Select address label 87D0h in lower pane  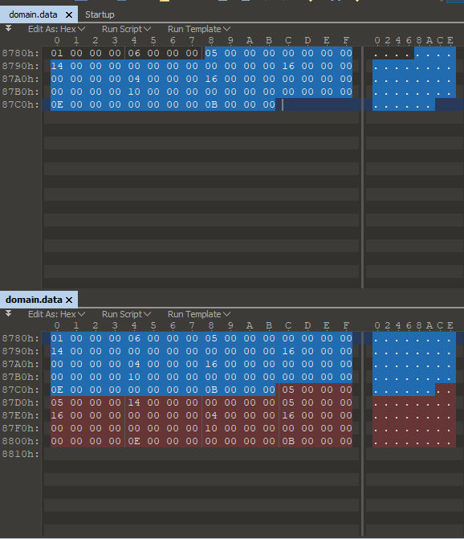click(x=20, y=402)
